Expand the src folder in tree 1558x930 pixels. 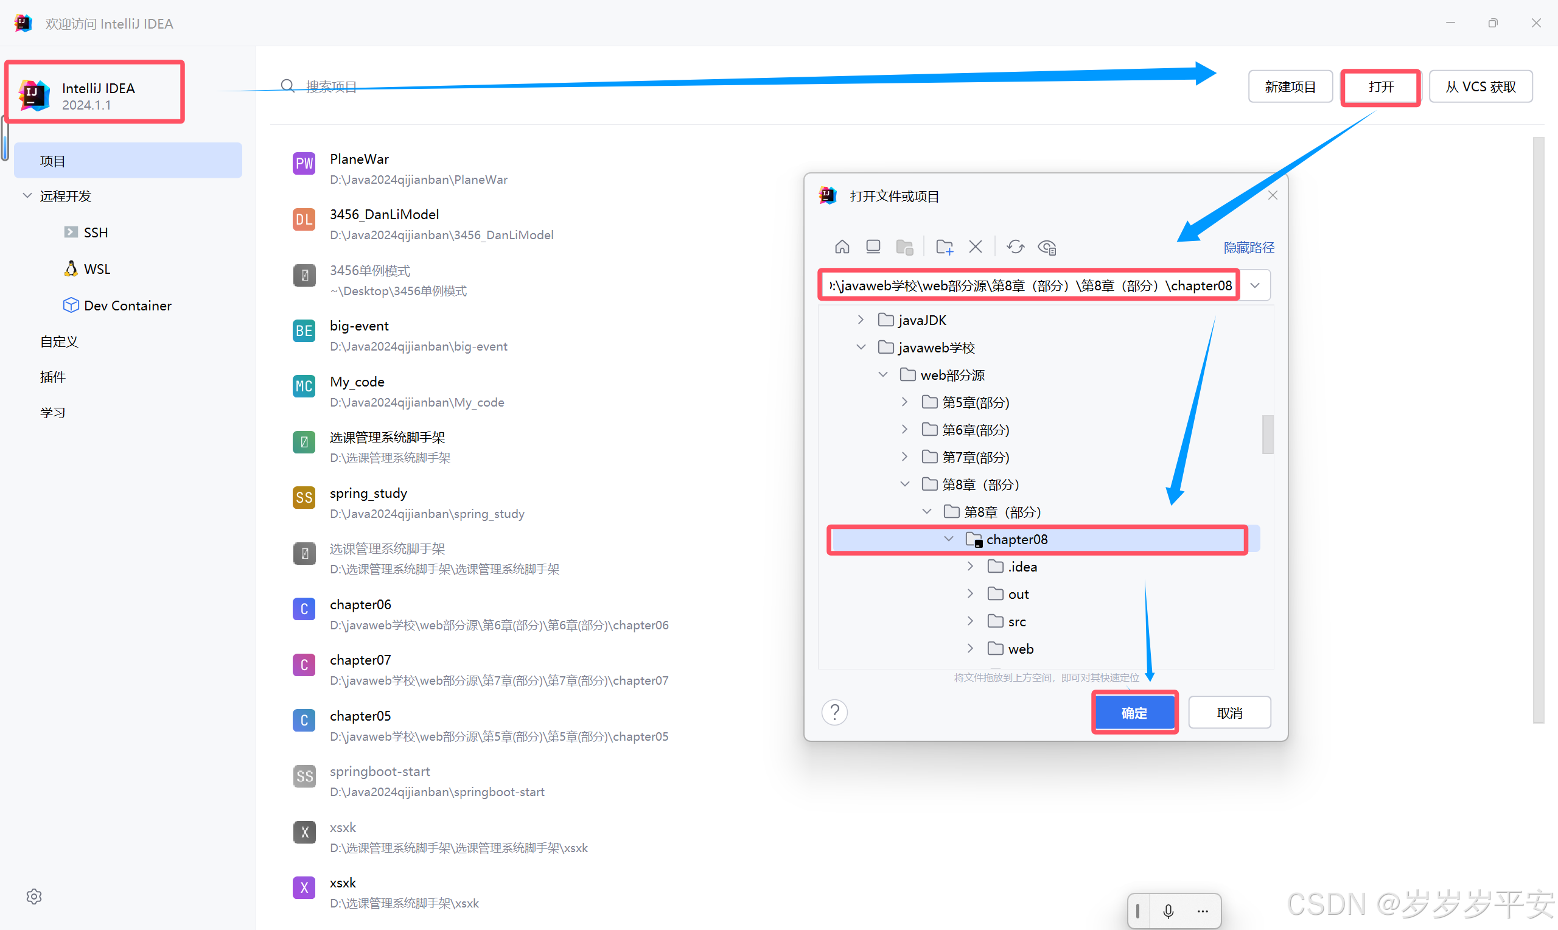[969, 621]
